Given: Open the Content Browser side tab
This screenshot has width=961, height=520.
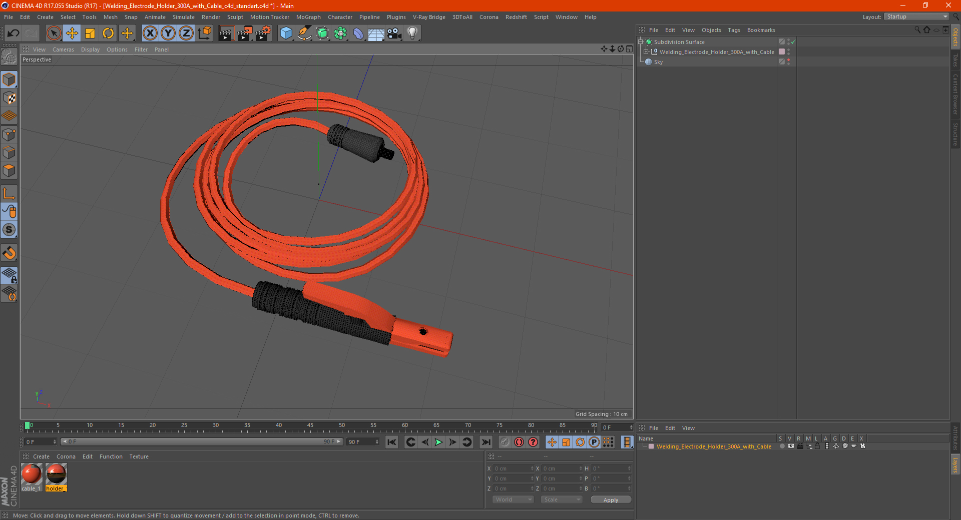Looking at the screenshot, I should 955,94.
